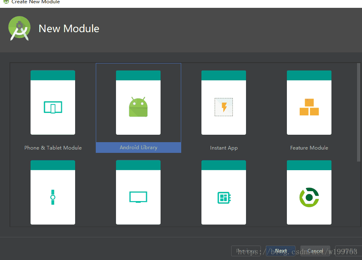The height and width of the screenshot is (260, 362).
Task: Click the Previous button
Action: (246, 251)
